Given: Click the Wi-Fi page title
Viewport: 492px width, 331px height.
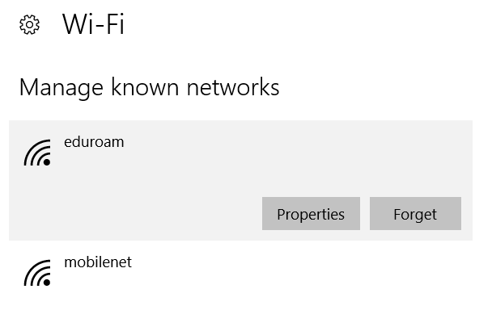Looking at the screenshot, I should [x=93, y=24].
